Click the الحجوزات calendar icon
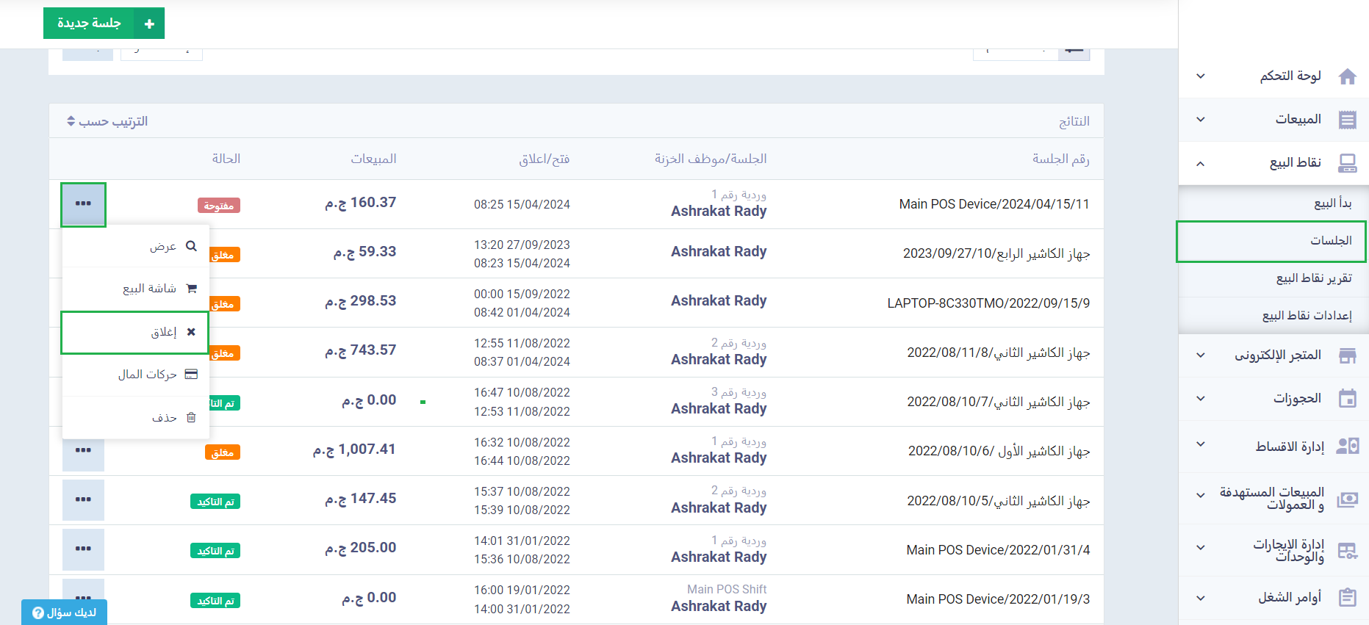1369x625 pixels. (1347, 399)
